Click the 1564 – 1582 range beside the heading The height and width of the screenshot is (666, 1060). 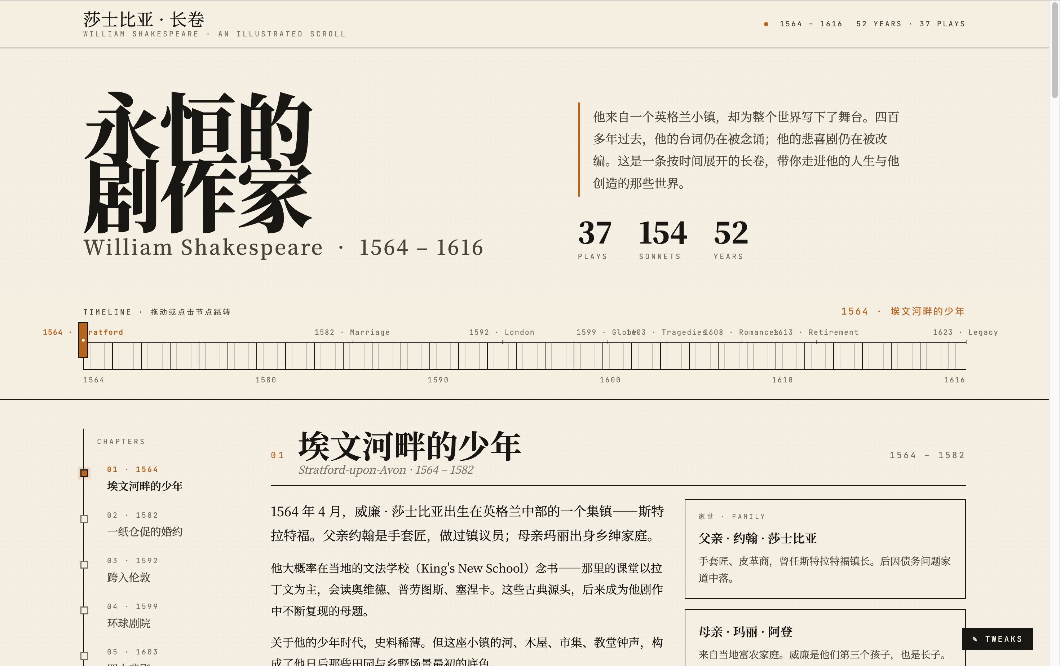tap(927, 455)
